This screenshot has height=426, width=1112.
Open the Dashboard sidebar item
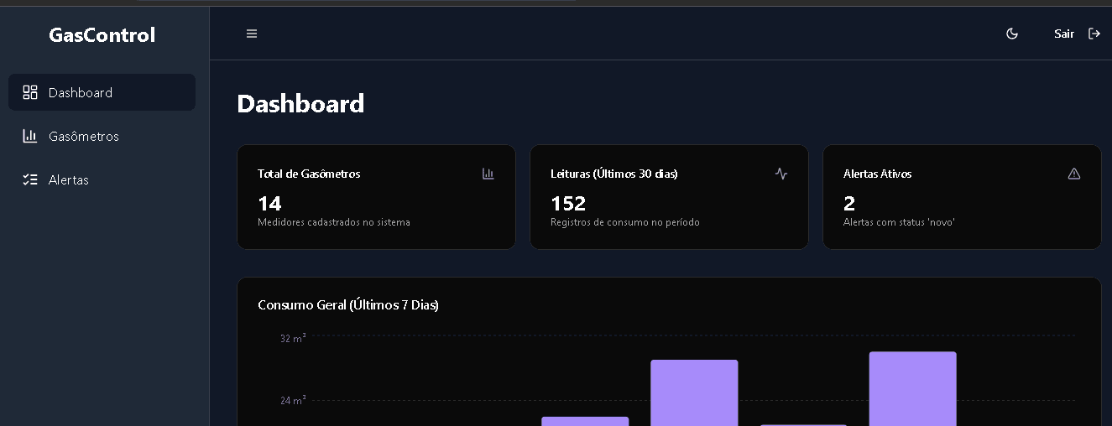102,92
